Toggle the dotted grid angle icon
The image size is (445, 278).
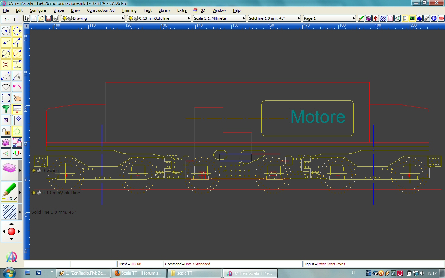coord(6,153)
